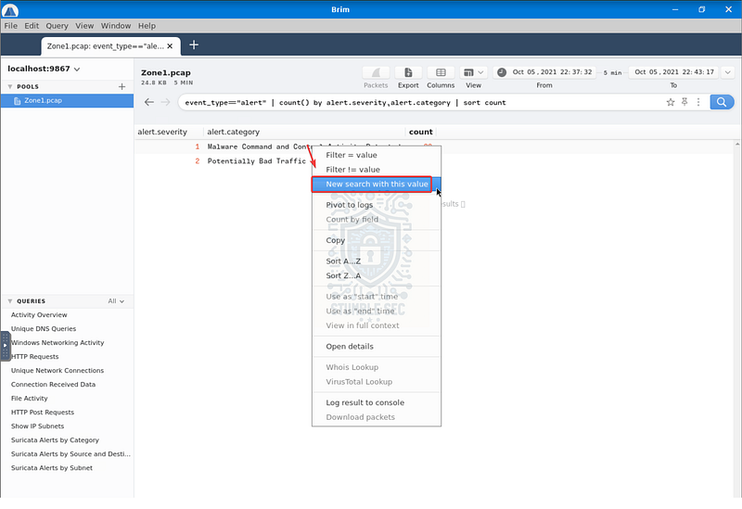Go back with left arrow
Screen dimensions: 742x509
149,102
